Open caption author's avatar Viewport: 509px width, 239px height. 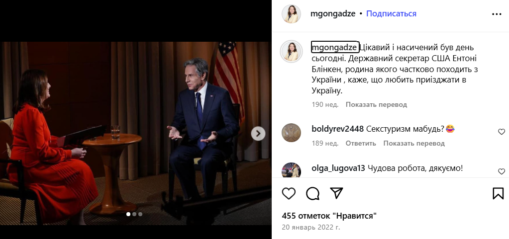291,51
